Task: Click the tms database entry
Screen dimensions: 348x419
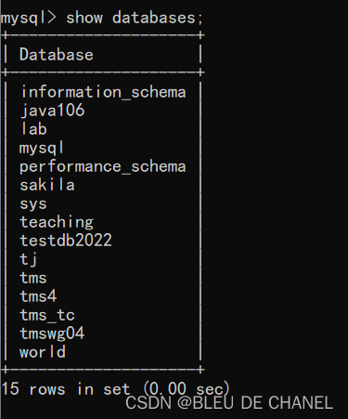Action: (x=33, y=278)
